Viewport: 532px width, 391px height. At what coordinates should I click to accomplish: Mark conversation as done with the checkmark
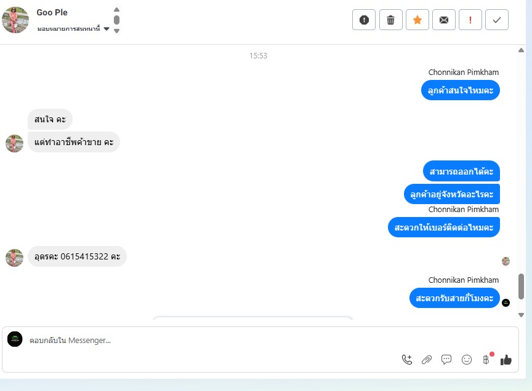[x=497, y=20]
